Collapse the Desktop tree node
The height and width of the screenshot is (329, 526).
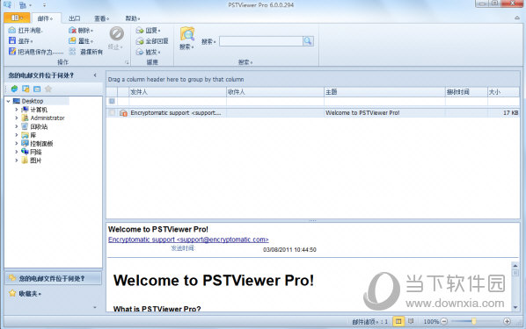tap(8, 101)
